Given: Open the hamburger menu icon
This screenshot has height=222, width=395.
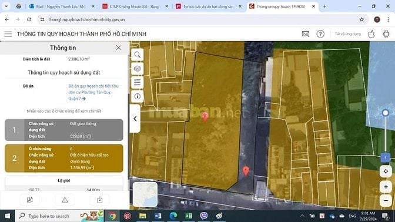Looking at the screenshot, I should (x=8, y=33).
